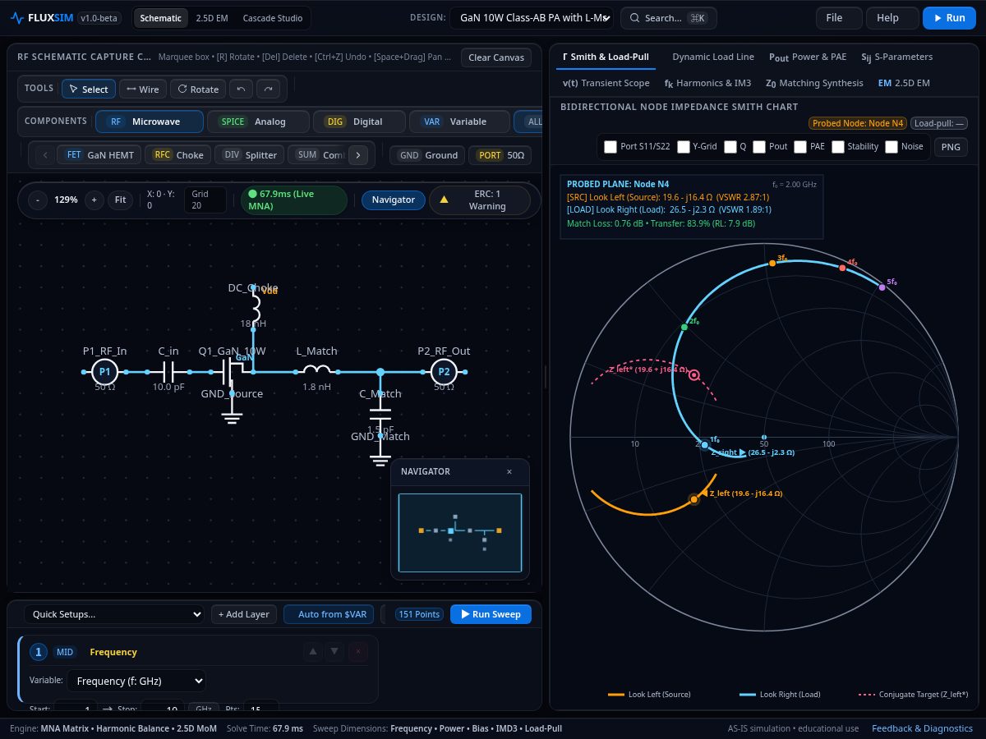Open the Transient Scope tab
Image resolution: width=986 pixels, height=739 pixels.
click(606, 83)
